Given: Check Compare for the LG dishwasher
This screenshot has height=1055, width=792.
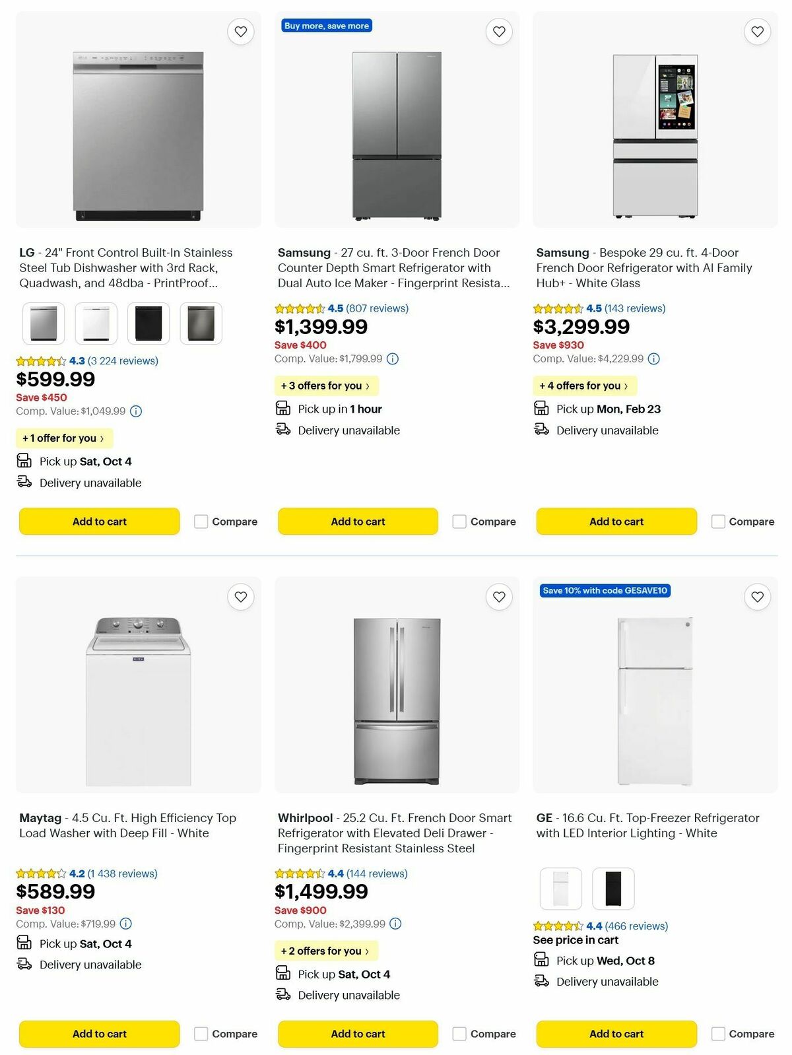Looking at the screenshot, I should (201, 521).
